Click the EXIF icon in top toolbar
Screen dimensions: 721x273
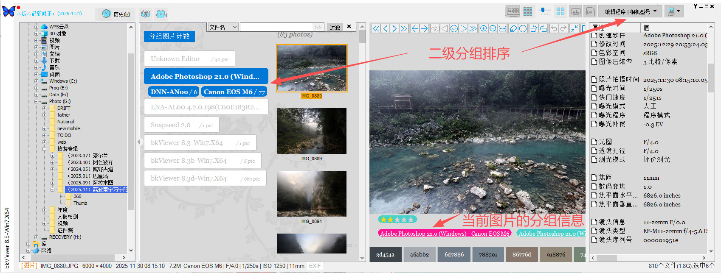point(590,12)
